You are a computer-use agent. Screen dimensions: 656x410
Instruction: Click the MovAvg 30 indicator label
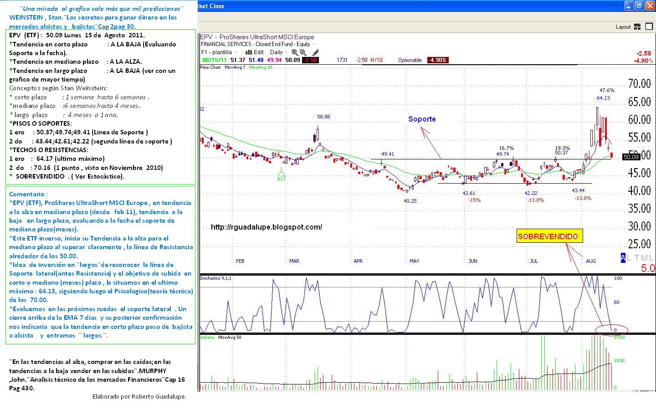click(261, 67)
